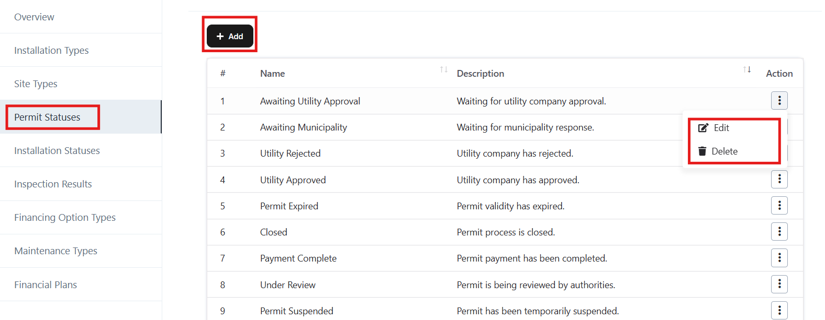Open action menu for Awaiting Utility Approval
This screenshot has width=825, height=320.
tap(779, 100)
